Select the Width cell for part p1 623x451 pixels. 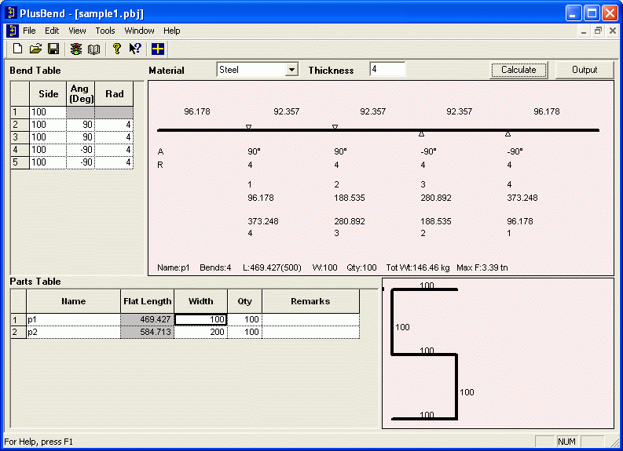[200, 320]
